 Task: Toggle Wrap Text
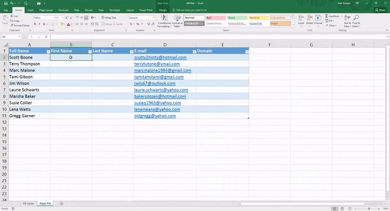point(108,18)
